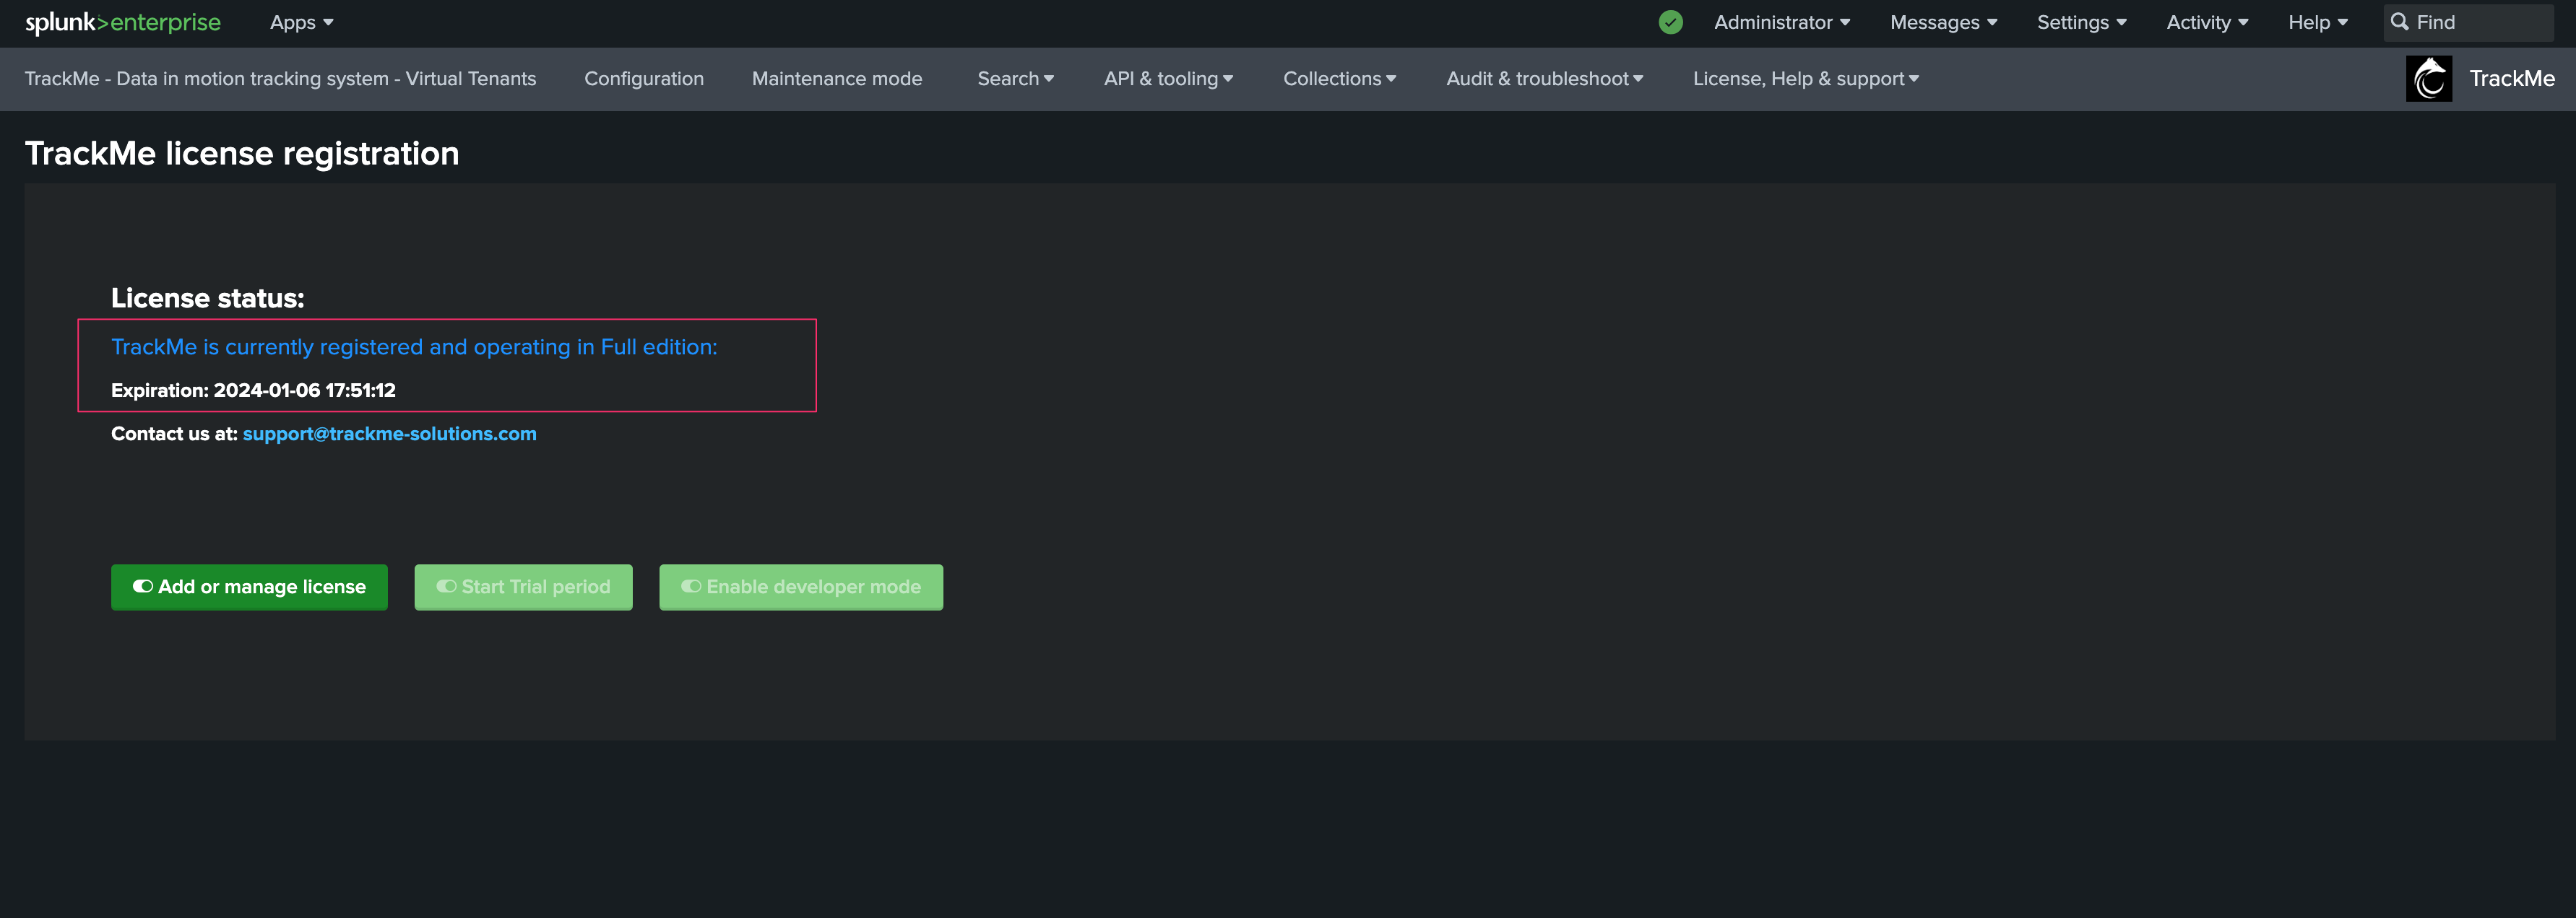Click the green health status check icon

[x=1670, y=22]
